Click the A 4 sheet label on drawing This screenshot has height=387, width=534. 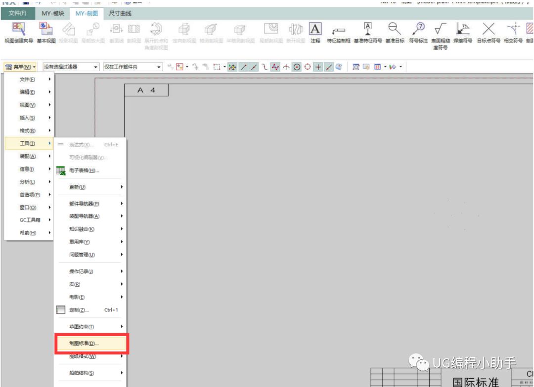coord(146,90)
